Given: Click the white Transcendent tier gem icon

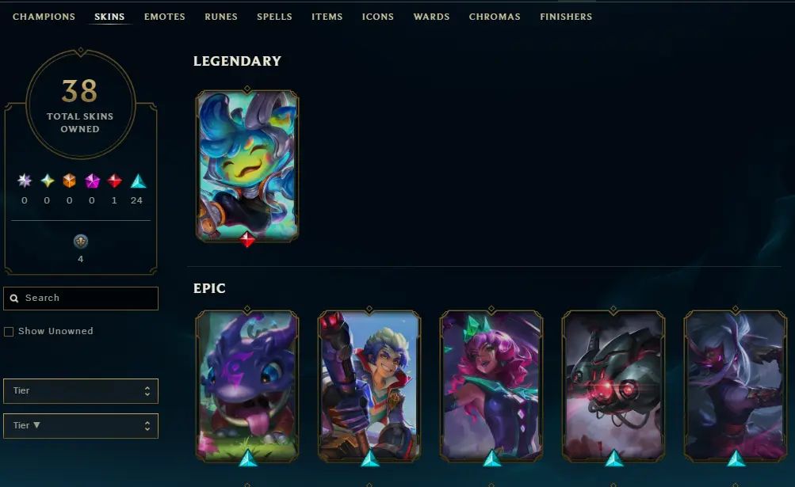Looking at the screenshot, I should coord(25,181).
